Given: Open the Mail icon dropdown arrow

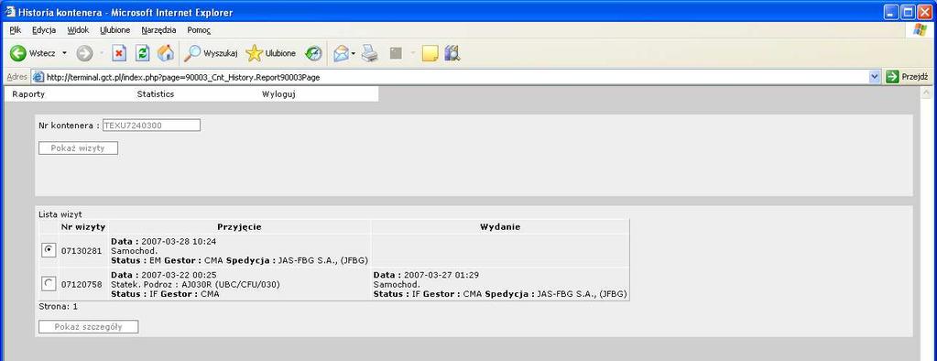Looking at the screenshot, I should point(354,53).
